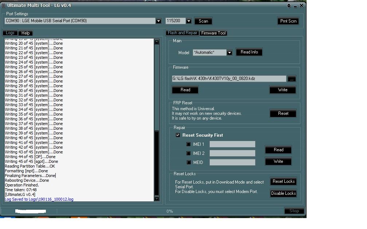This screenshot has height=229, width=367.
Task: Click the up-down arrow icon in title bar
Action: coord(289,5)
